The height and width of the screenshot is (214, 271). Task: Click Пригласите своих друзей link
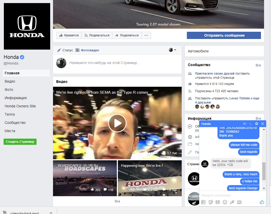(215, 74)
